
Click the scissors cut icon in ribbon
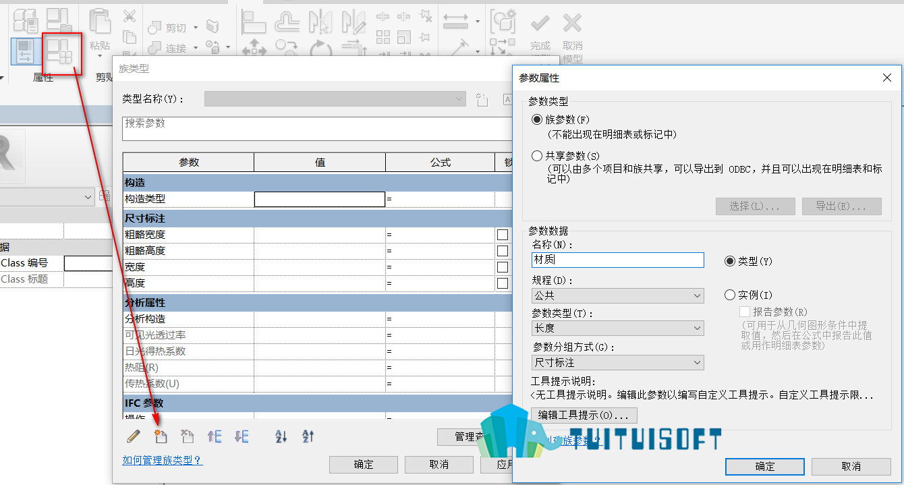tap(130, 16)
